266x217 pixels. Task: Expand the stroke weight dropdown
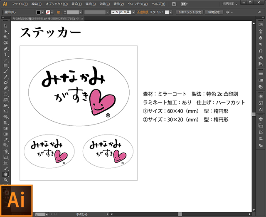(x=81, y=12)
